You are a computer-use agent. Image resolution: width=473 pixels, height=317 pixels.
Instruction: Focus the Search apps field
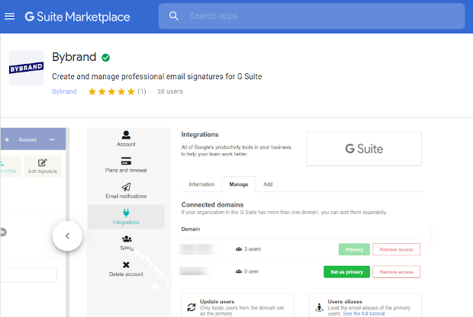tap(311, 16)
